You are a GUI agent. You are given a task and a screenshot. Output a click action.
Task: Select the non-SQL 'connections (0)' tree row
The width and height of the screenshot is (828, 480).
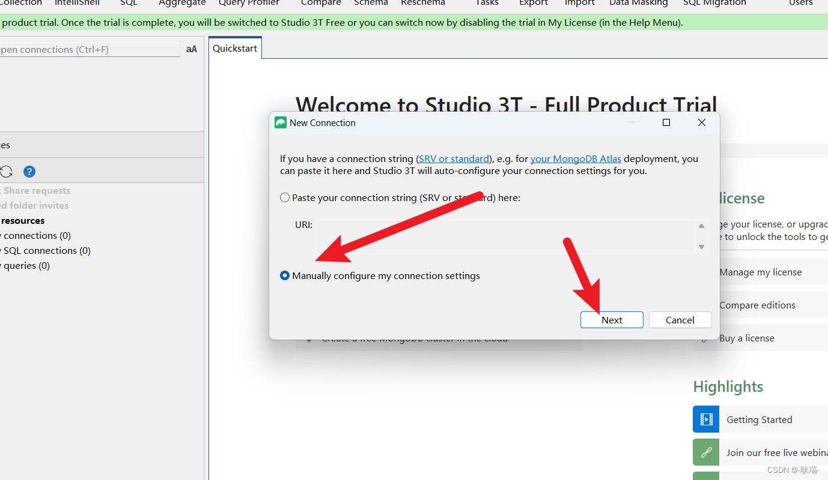pyautogui.click(x=36, y=235)
